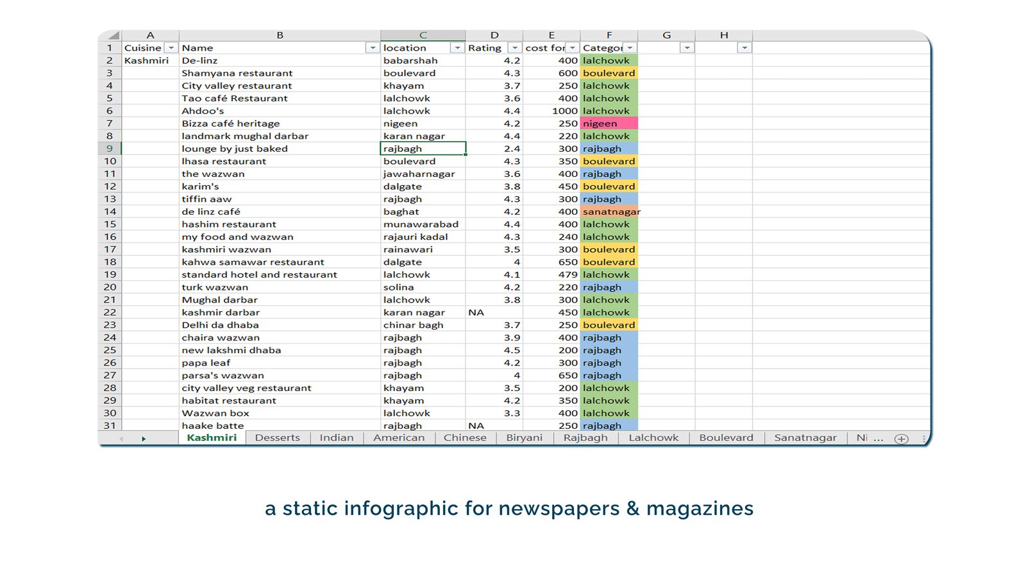Click the lounge by just baked cell
Screen dimensions: 1026x577
(x=280, y=149)
